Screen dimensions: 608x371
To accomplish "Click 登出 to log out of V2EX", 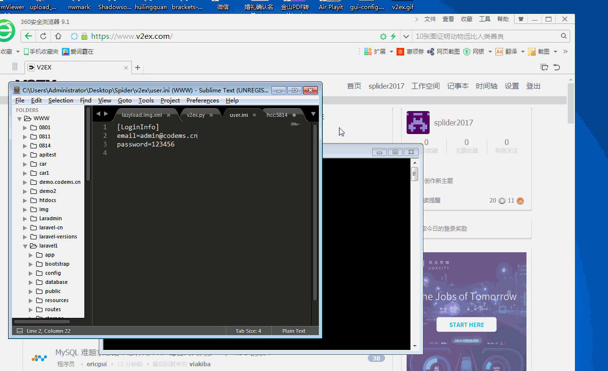I will [x=533, y=86].
